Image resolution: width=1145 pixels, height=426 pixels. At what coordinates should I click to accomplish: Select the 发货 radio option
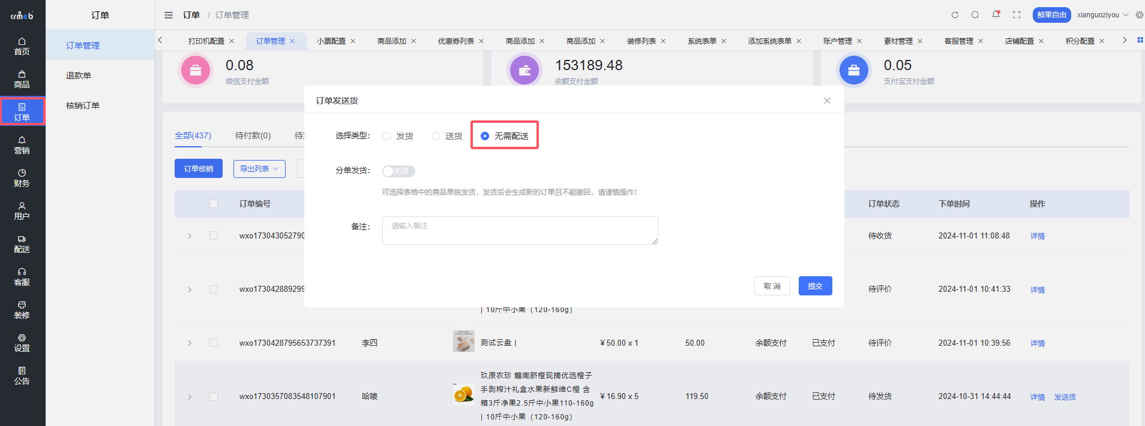(x=386, y=136)
